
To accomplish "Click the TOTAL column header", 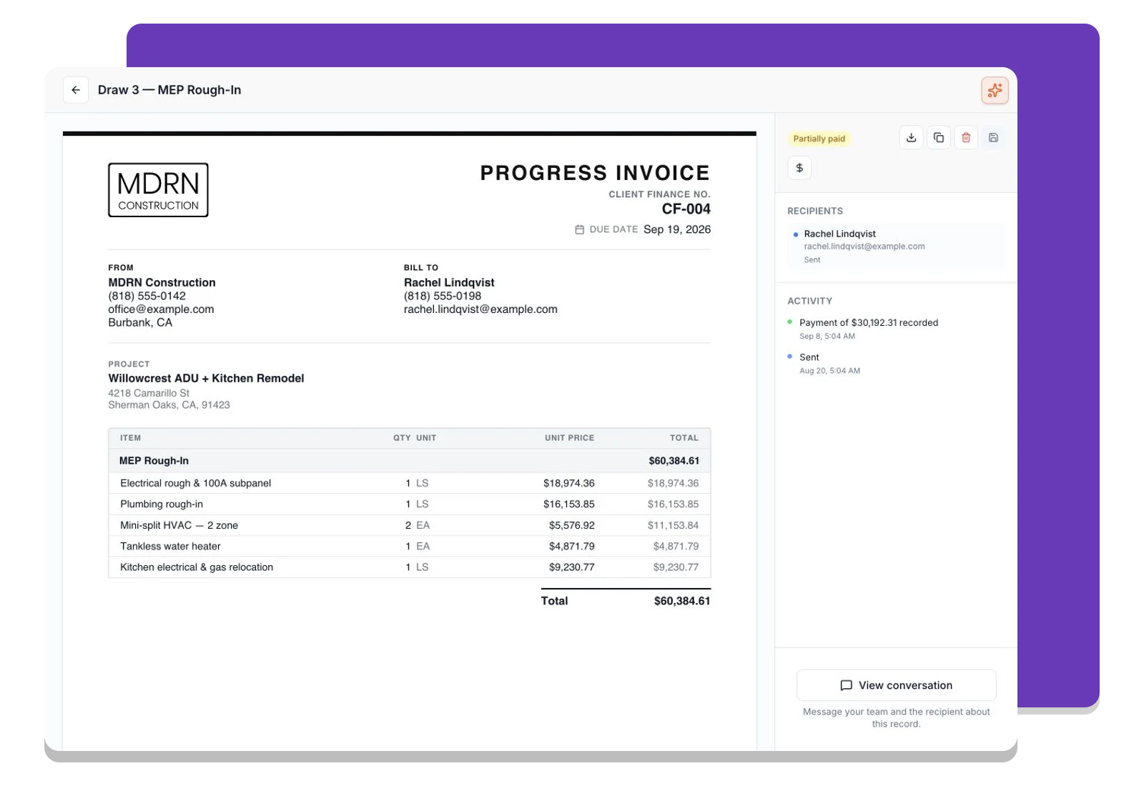I will [684, 438].
